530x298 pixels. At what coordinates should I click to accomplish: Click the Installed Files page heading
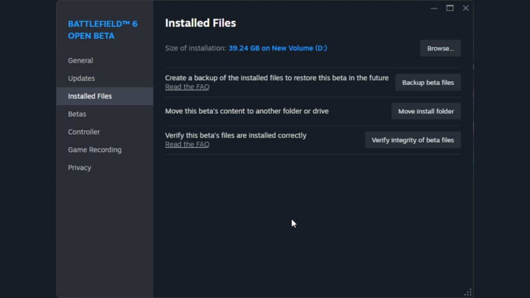pos(200,23)
